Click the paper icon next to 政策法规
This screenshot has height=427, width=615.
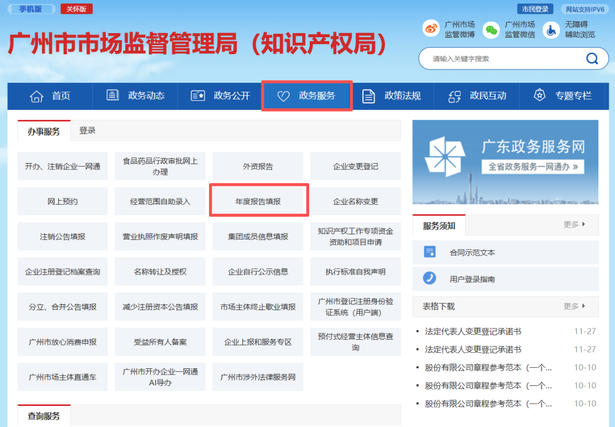(x=368, y=96)
